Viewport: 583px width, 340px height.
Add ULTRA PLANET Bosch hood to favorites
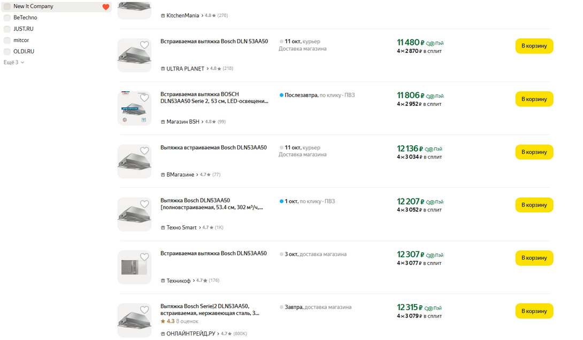[x=144, y=45]
